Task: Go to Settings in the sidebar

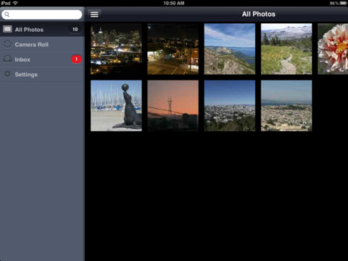Action: pos(42,74)
